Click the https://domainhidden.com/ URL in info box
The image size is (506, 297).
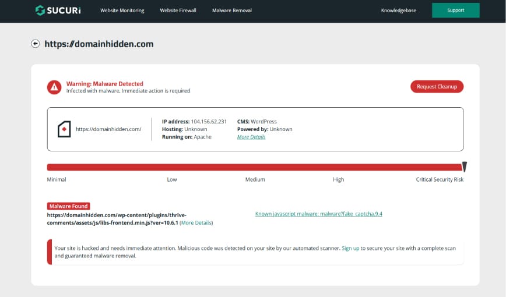point(108,129)
